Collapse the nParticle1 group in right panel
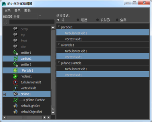This screenshot has height=122, width=152. (59, 44)
